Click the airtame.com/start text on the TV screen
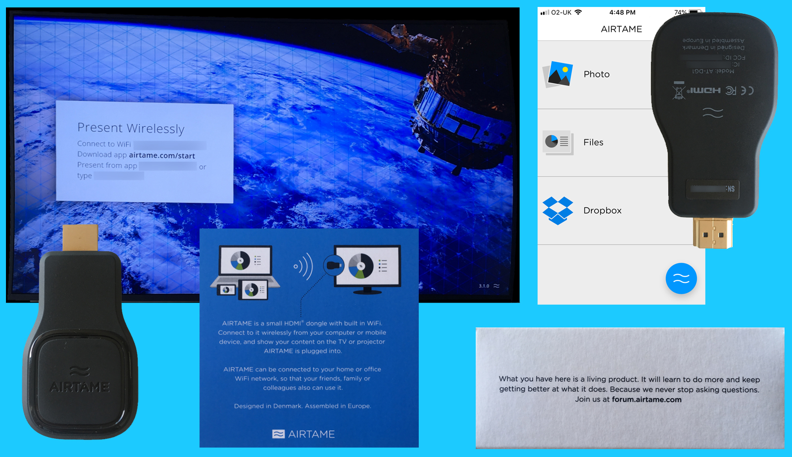The height and width of the screenshot is (457, 792). 162,155
